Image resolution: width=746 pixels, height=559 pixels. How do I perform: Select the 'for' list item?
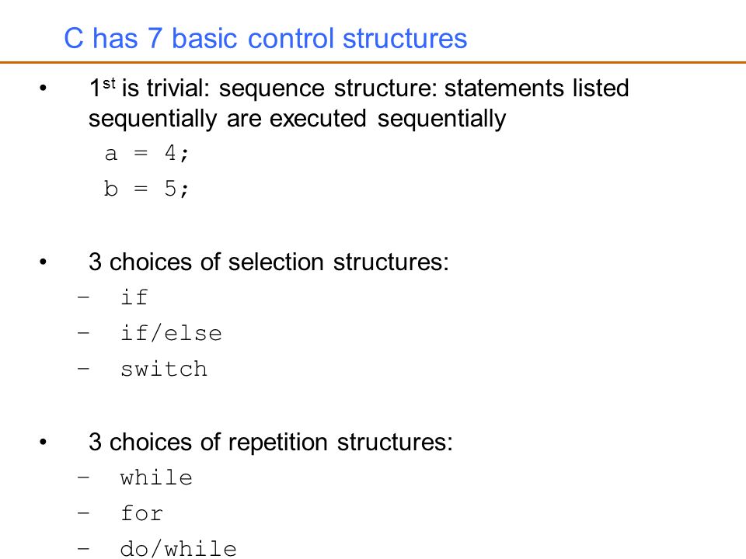coord(141,513)
